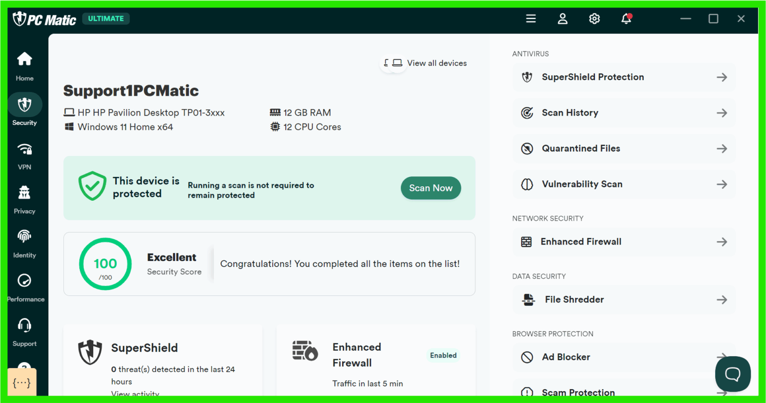Viewport: 766px width, 403px height.
Task: Open the settings gear icon
Action: (594, 18)
